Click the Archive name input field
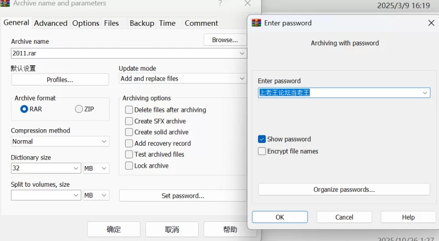 click(x=123, y=53)
